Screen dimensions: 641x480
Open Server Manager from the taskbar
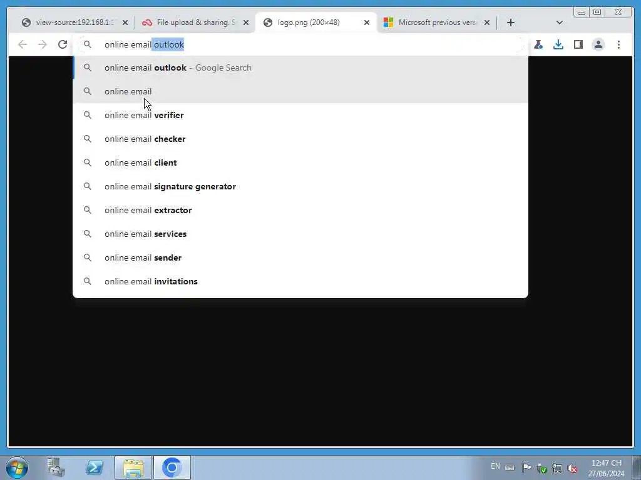(x=56, y=467)
